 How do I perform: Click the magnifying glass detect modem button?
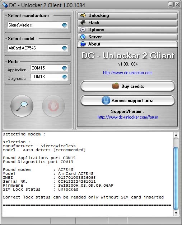(22, 106)
